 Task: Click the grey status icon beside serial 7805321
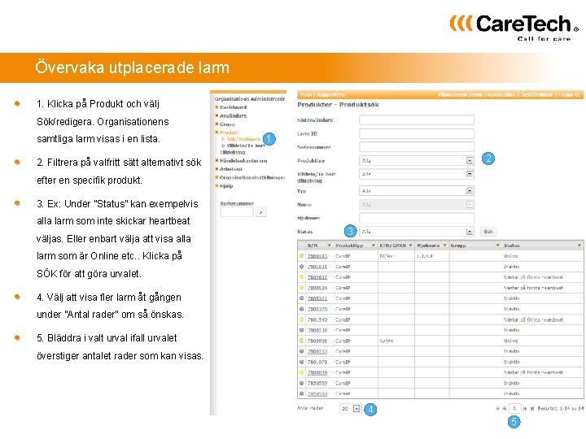pos(302,298)
